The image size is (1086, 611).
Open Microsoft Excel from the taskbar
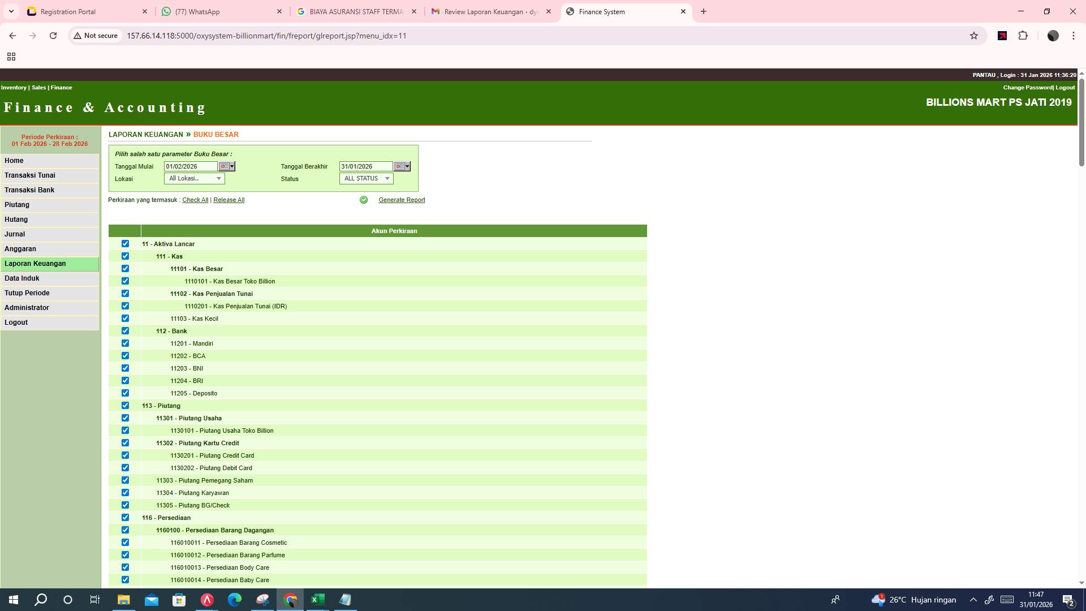(x=317, y=600)
